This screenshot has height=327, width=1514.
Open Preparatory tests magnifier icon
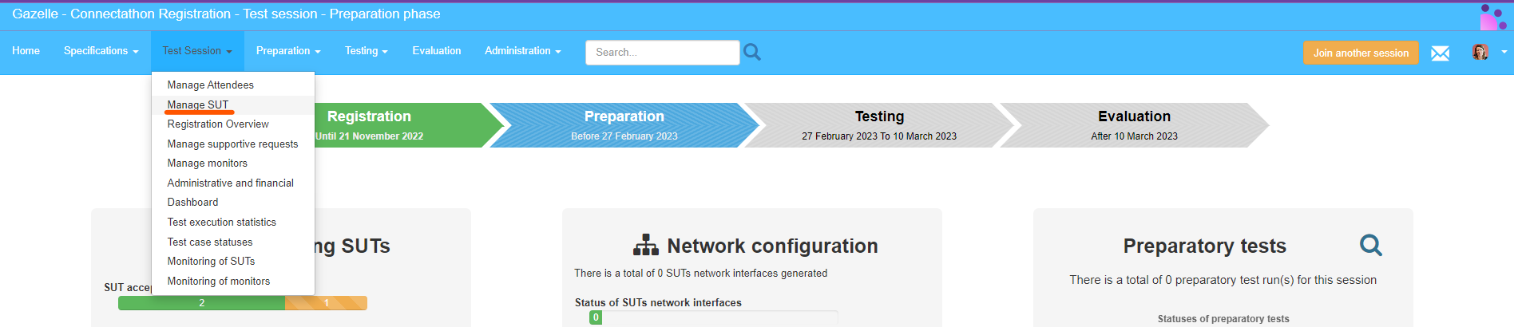(1370, 245)
